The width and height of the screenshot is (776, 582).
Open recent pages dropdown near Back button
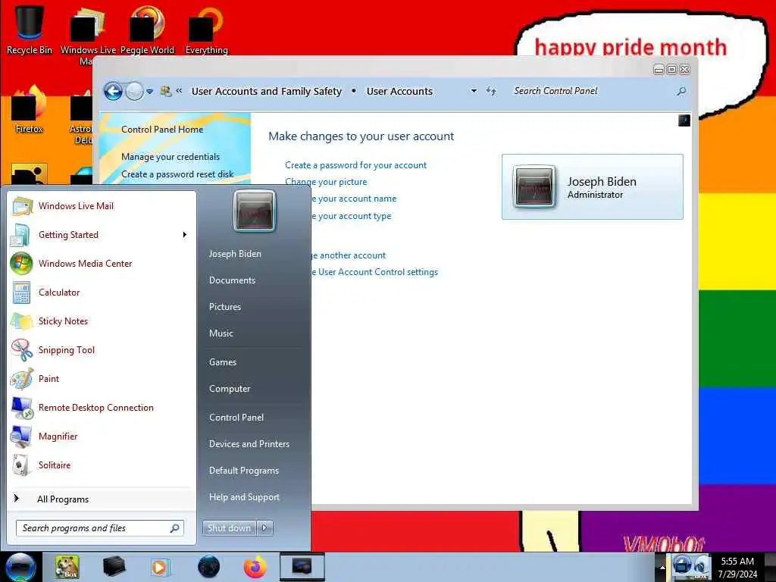pos(149,92)
